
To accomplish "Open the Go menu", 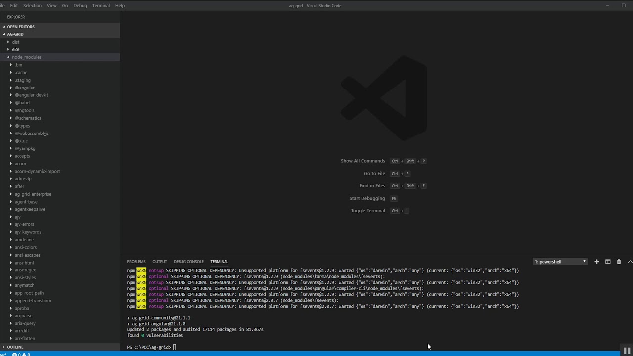I will [x=65, y=5].
